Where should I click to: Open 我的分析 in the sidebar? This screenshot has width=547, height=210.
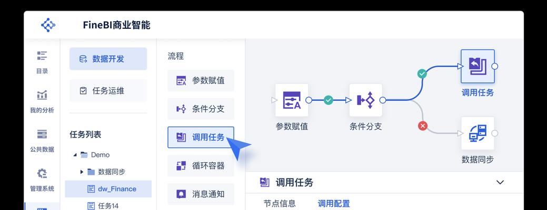(42, 102)
